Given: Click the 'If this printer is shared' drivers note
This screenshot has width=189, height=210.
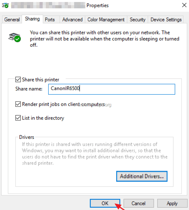Looking at the screenshot, I should click(x=94, y=153).
